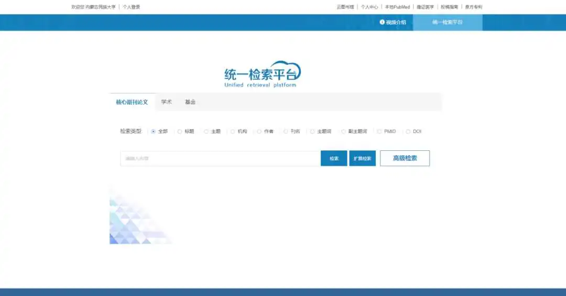
Task: Switch to the 基金 tab
Action: (x=190, y=102)
